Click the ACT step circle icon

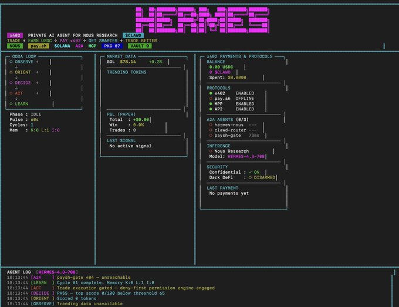pyautogui.click(x=11, y=93)
